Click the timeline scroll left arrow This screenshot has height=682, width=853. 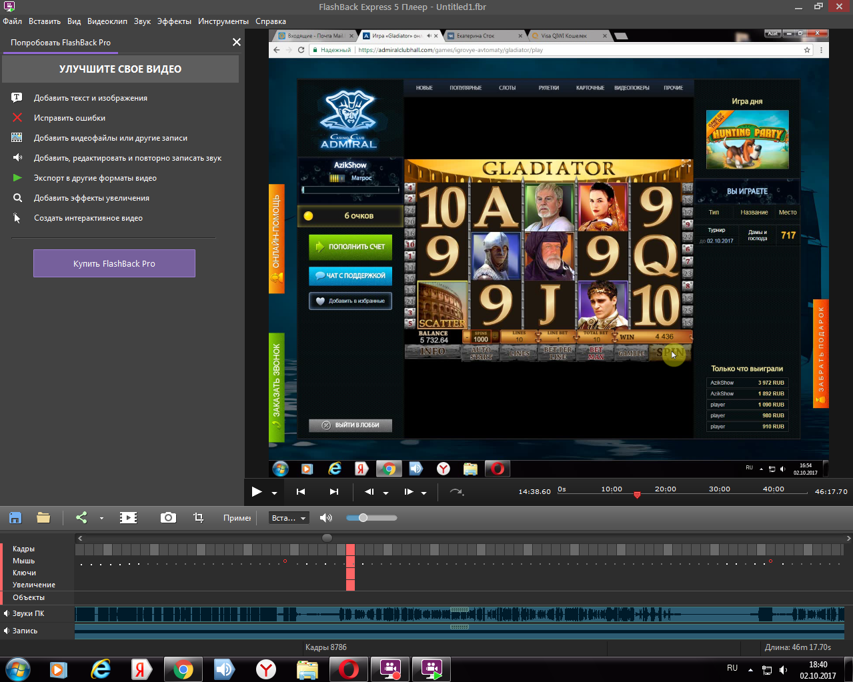tap(80, 538)
